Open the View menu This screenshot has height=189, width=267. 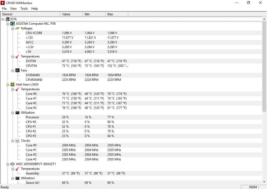[13, 9]
